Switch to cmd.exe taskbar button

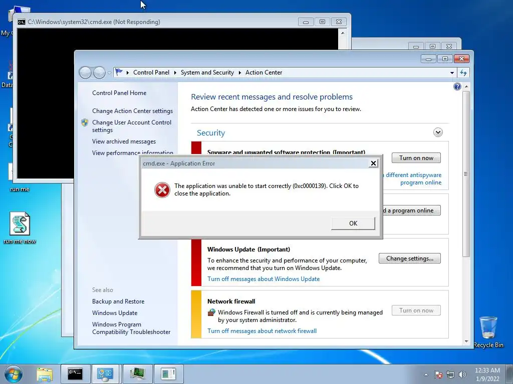[x=75, y=374]
